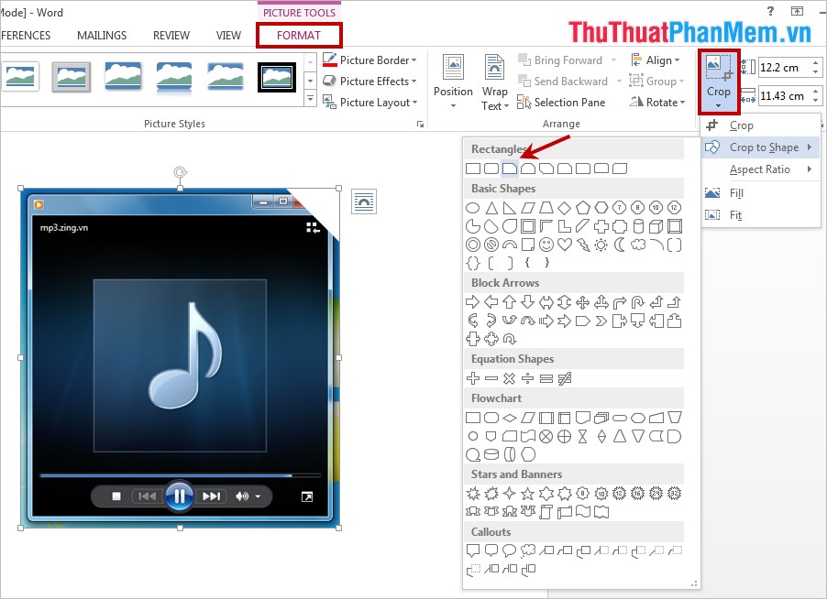Select the Heart shape under Basic Shapes
The width and height of the screenshot is (827, 599).
(x=564, y=244)
